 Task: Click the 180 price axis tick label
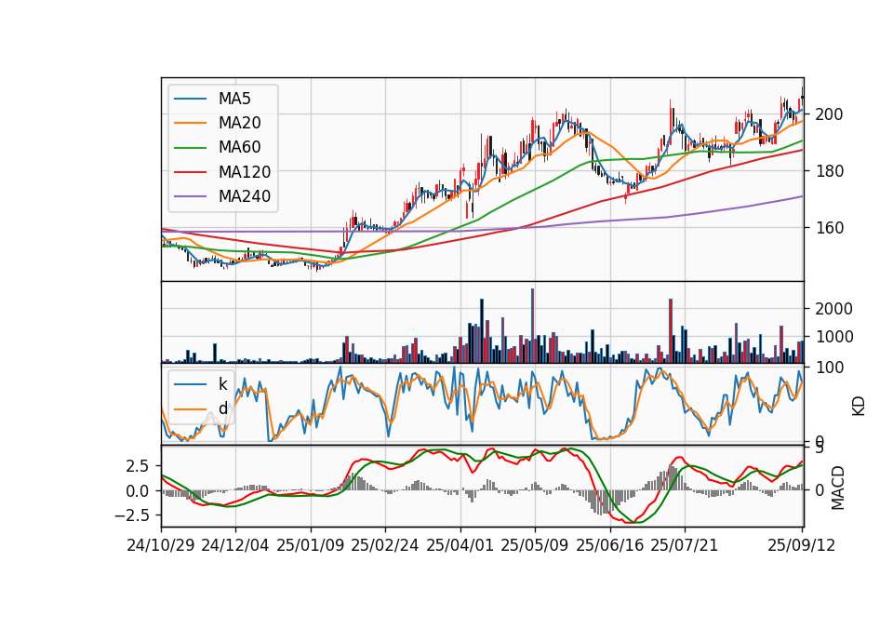point(829,171)
